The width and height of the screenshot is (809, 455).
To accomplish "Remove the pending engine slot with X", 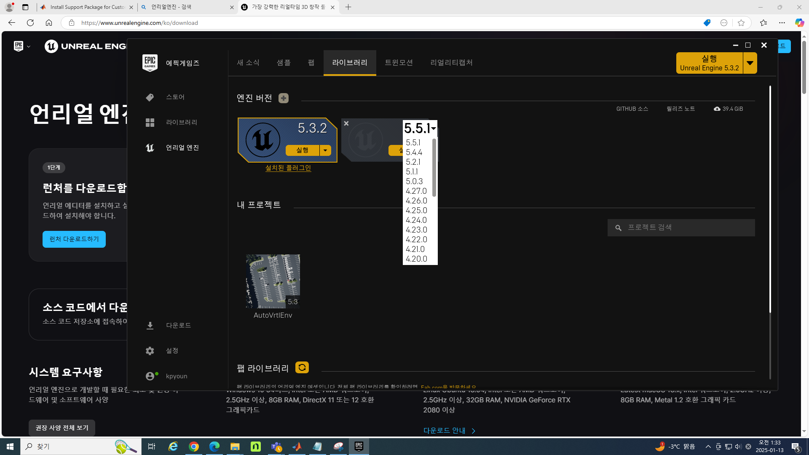I will click(346, 123).
